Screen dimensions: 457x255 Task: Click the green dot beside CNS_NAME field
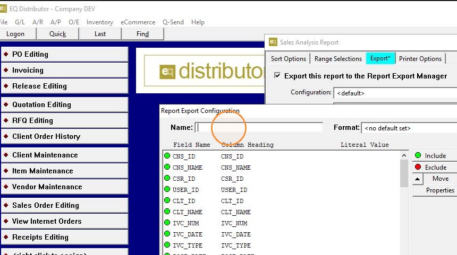167,167
